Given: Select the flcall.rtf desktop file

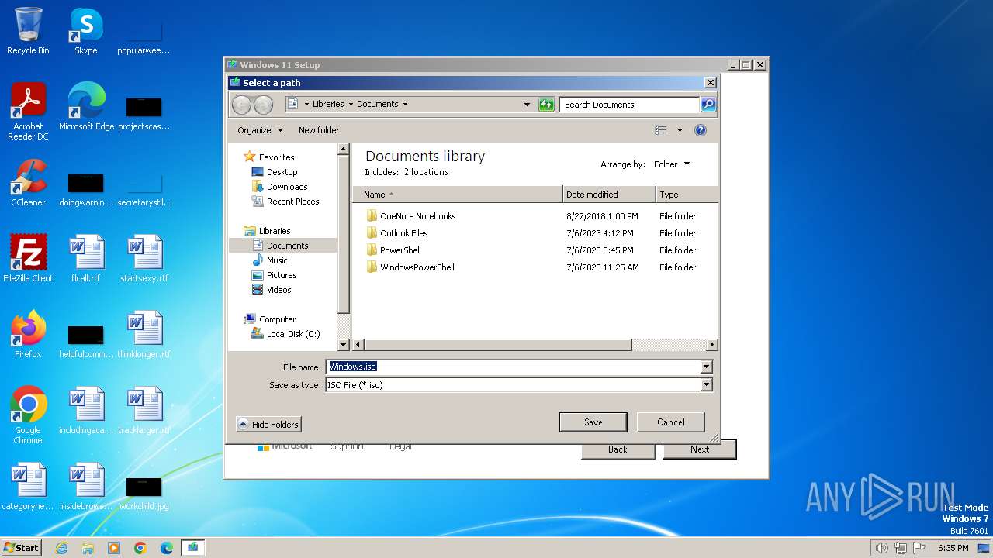Looking at the screenshot, I should [x=86, y=259].
